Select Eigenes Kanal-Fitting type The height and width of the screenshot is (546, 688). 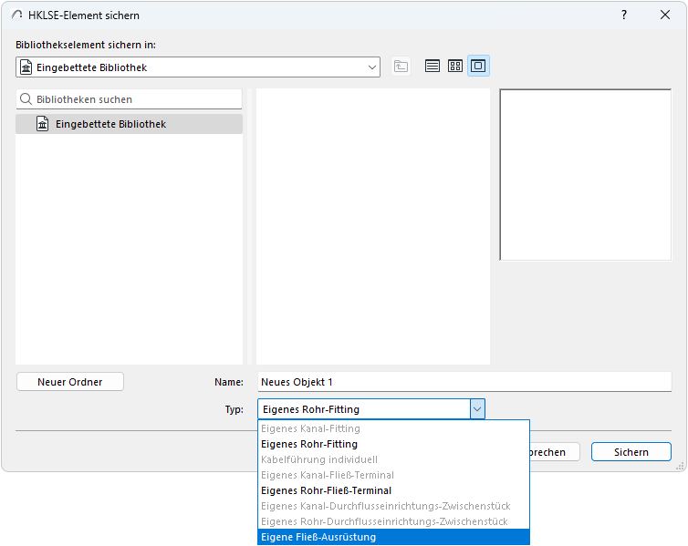click(393, 428)
